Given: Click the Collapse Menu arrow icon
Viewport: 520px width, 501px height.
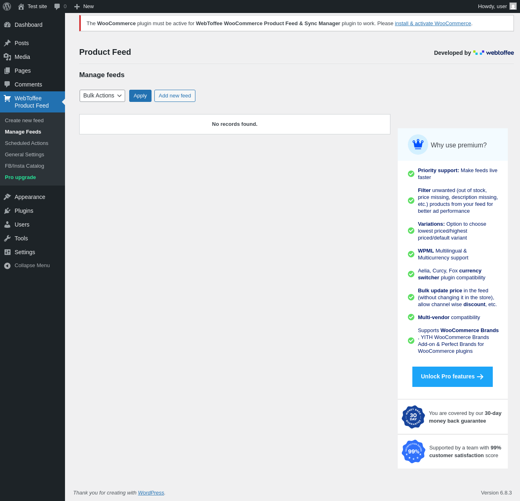Looking at the screenshot, I should (x=7, y=266).
